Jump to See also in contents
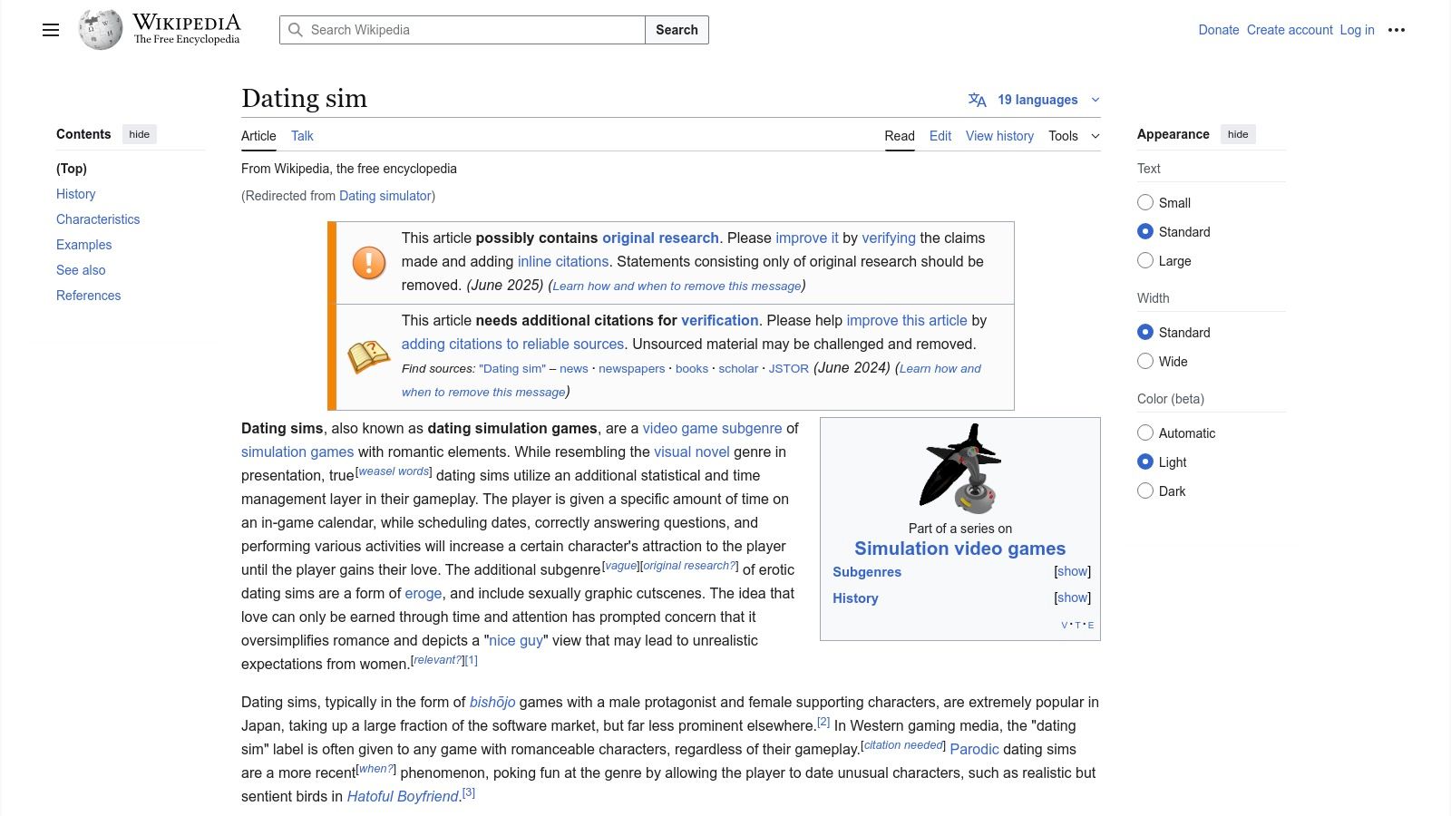Image resolution: width=1451 pixels, height=816 pixels. coord(81,270)
